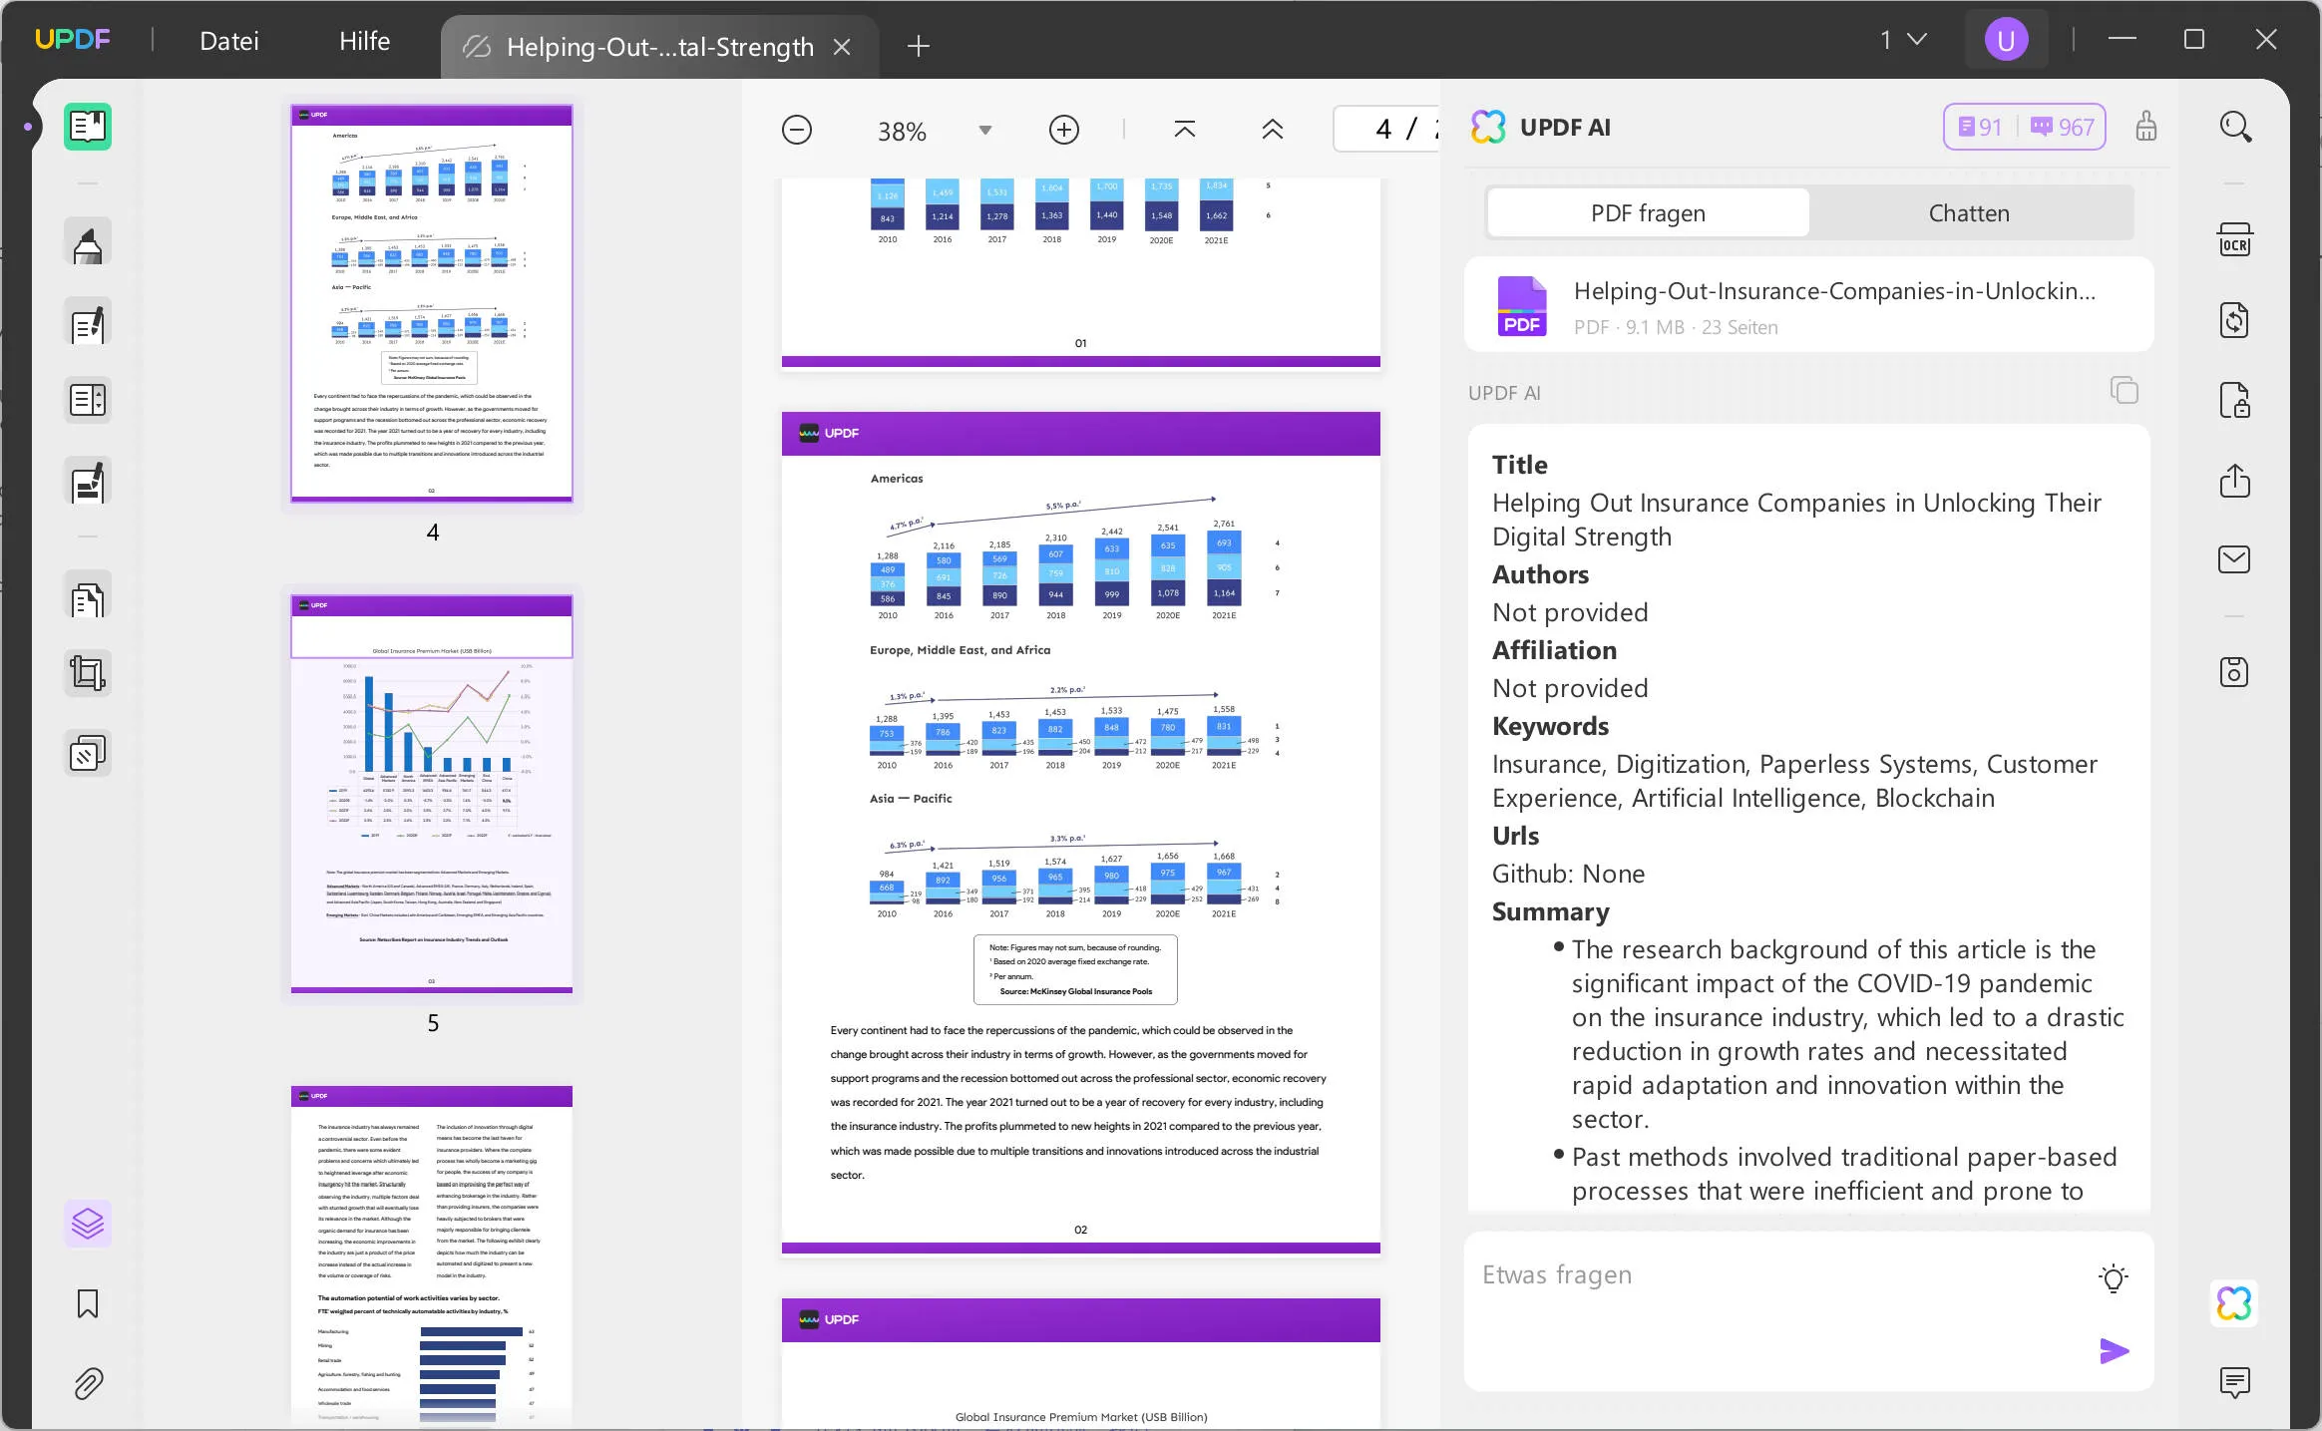Toggle the UPDF AI panel button
This screenshot has width=2322, height=1431.
pos(2234,1302)
